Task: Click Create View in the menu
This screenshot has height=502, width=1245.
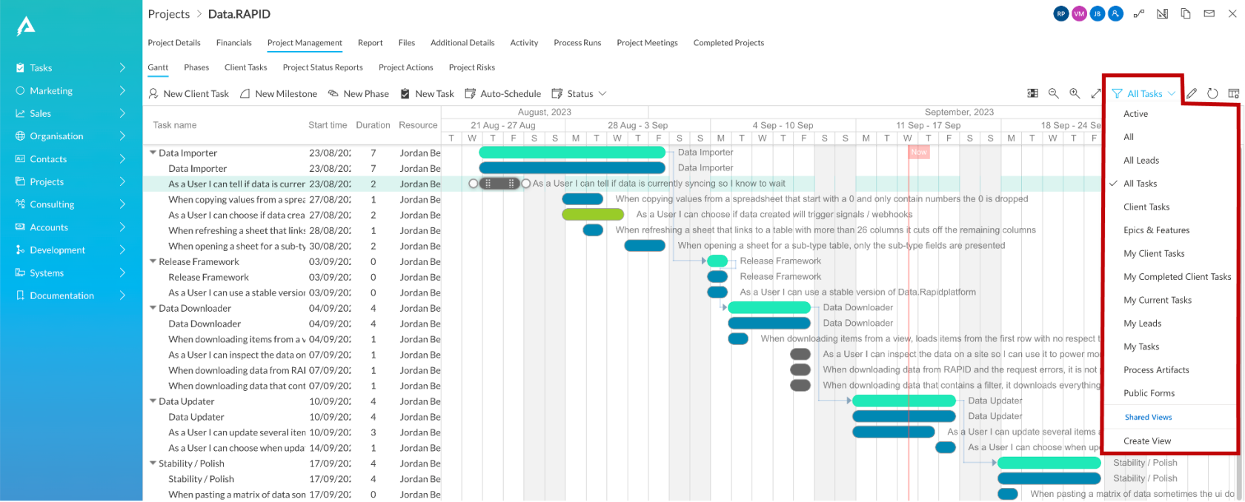Action: click(x=1147, y=441)
